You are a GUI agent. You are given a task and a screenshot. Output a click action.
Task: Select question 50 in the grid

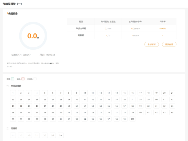pyautogui.click(x=69, y=106)
